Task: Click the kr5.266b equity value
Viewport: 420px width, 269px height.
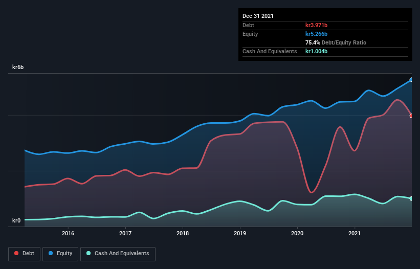Action: pos(316,34)
